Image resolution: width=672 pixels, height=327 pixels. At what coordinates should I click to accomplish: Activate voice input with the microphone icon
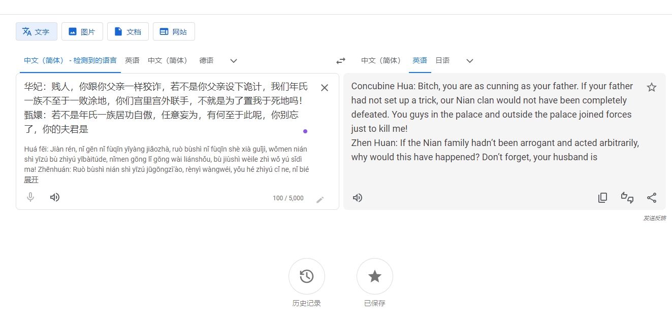tap(30, 197)
